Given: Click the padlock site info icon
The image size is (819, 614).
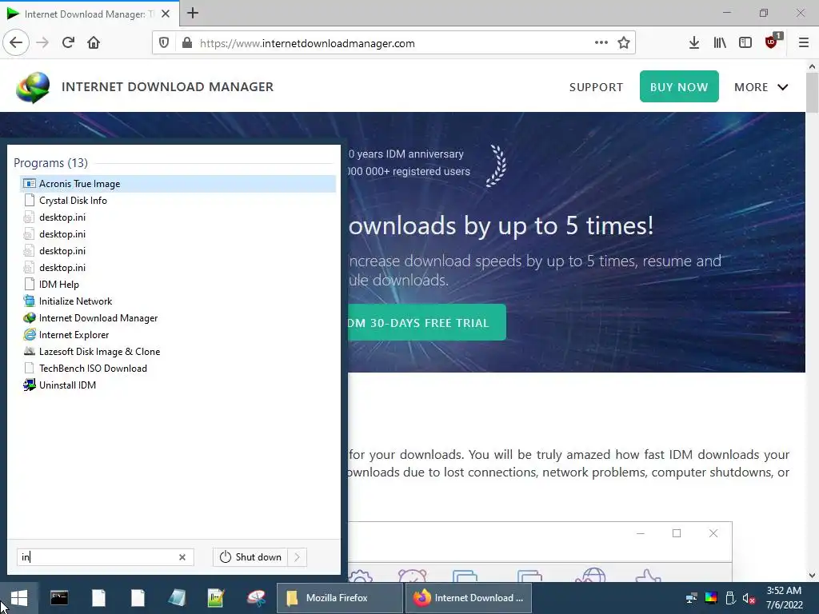Looking at the screenshot, I should click(x=187, y=43).
